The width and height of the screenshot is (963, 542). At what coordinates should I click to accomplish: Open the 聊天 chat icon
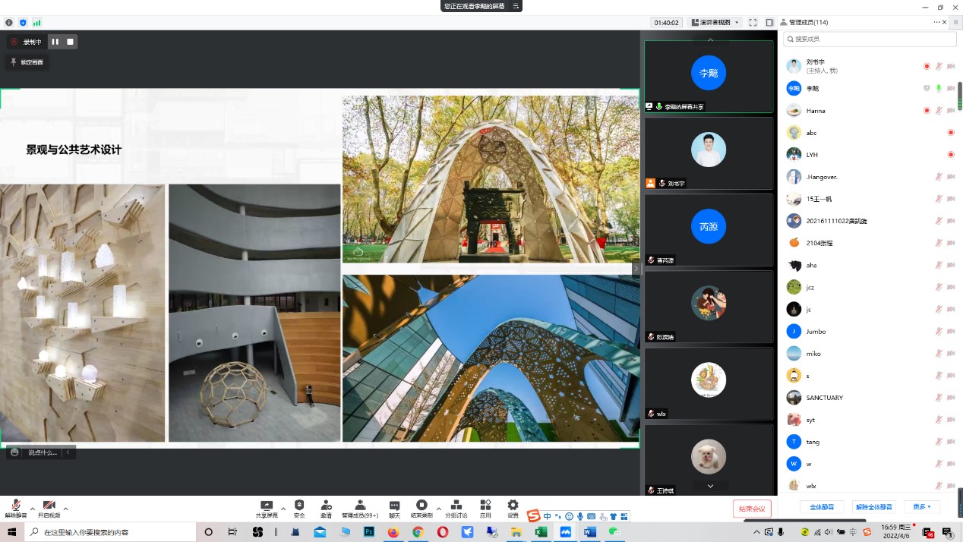tap(394, 506)
